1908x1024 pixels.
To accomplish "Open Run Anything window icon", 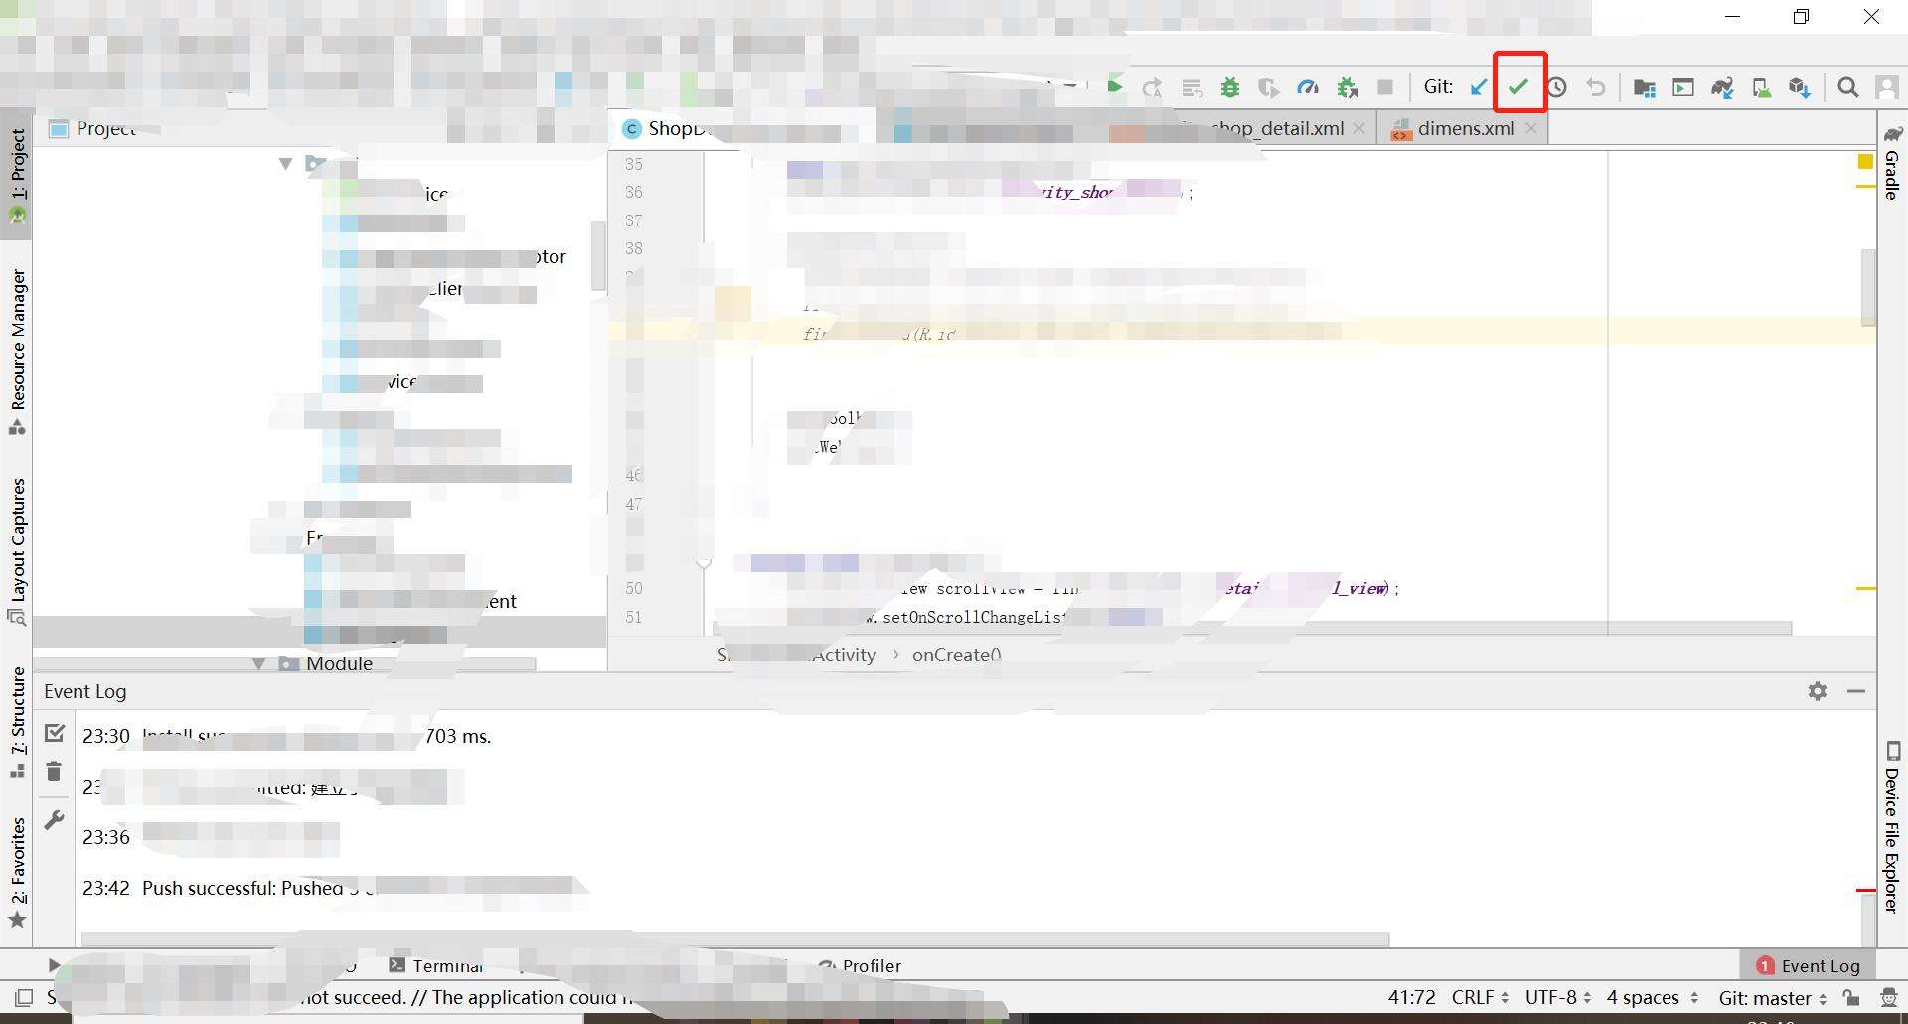I will 1683,88.
